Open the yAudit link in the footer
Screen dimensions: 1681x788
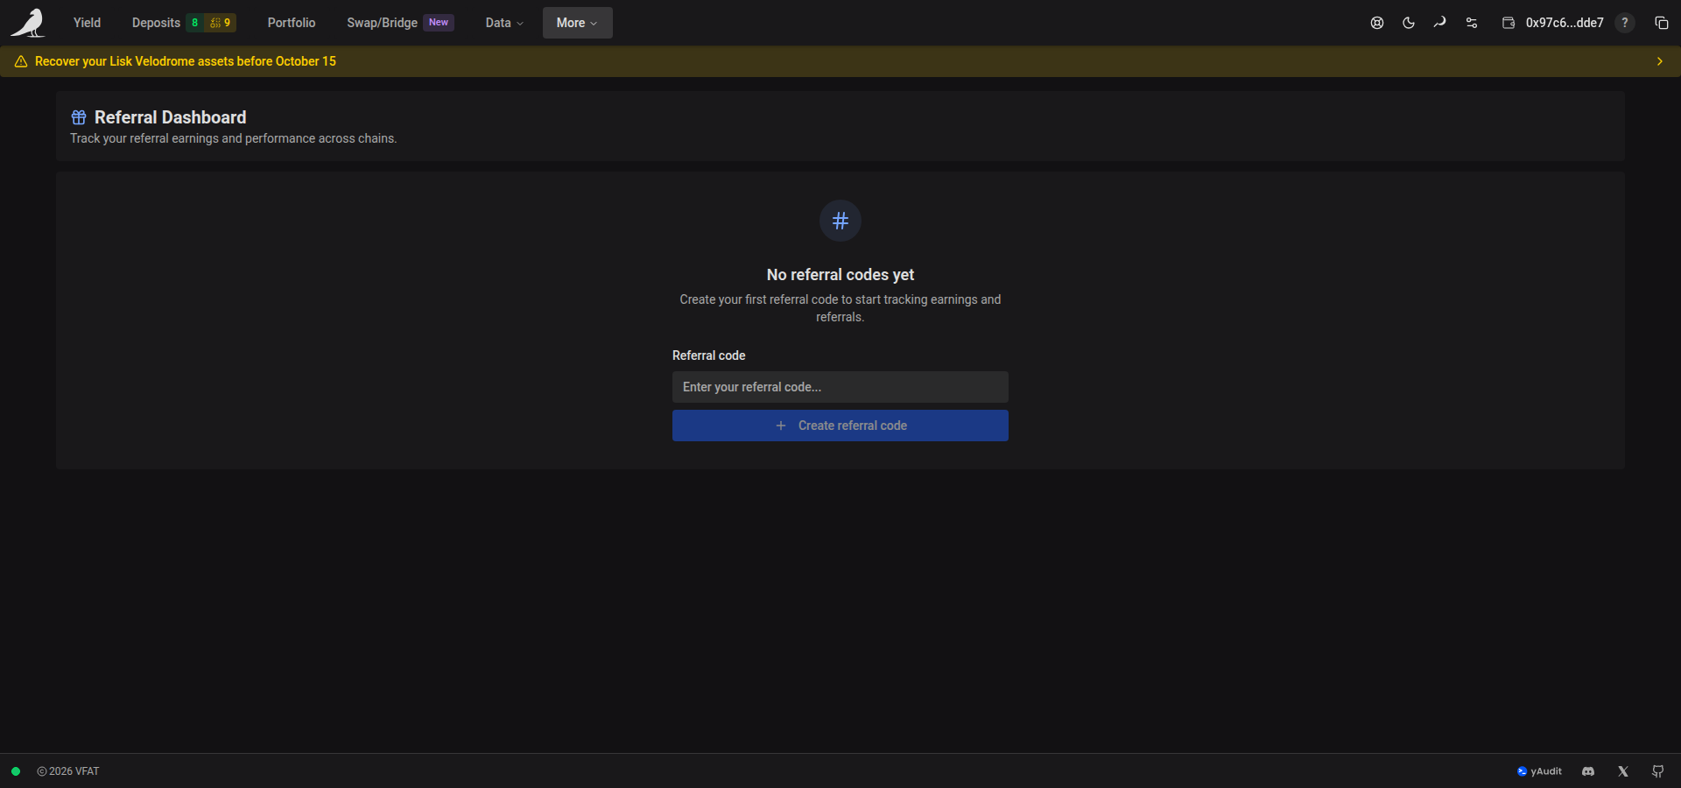[1539, 771]
